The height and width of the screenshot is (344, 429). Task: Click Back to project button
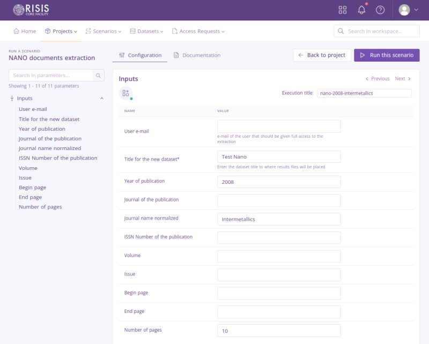322,55
